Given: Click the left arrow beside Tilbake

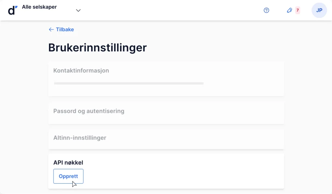Looking at the screenshot, I should point(51,29).
